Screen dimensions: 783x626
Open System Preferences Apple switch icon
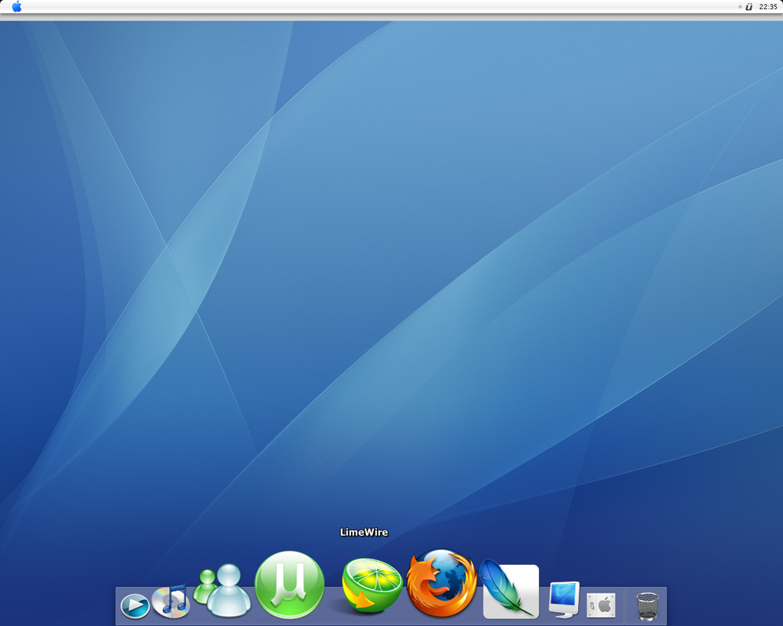pyautogui.click(x=601, y=605)
